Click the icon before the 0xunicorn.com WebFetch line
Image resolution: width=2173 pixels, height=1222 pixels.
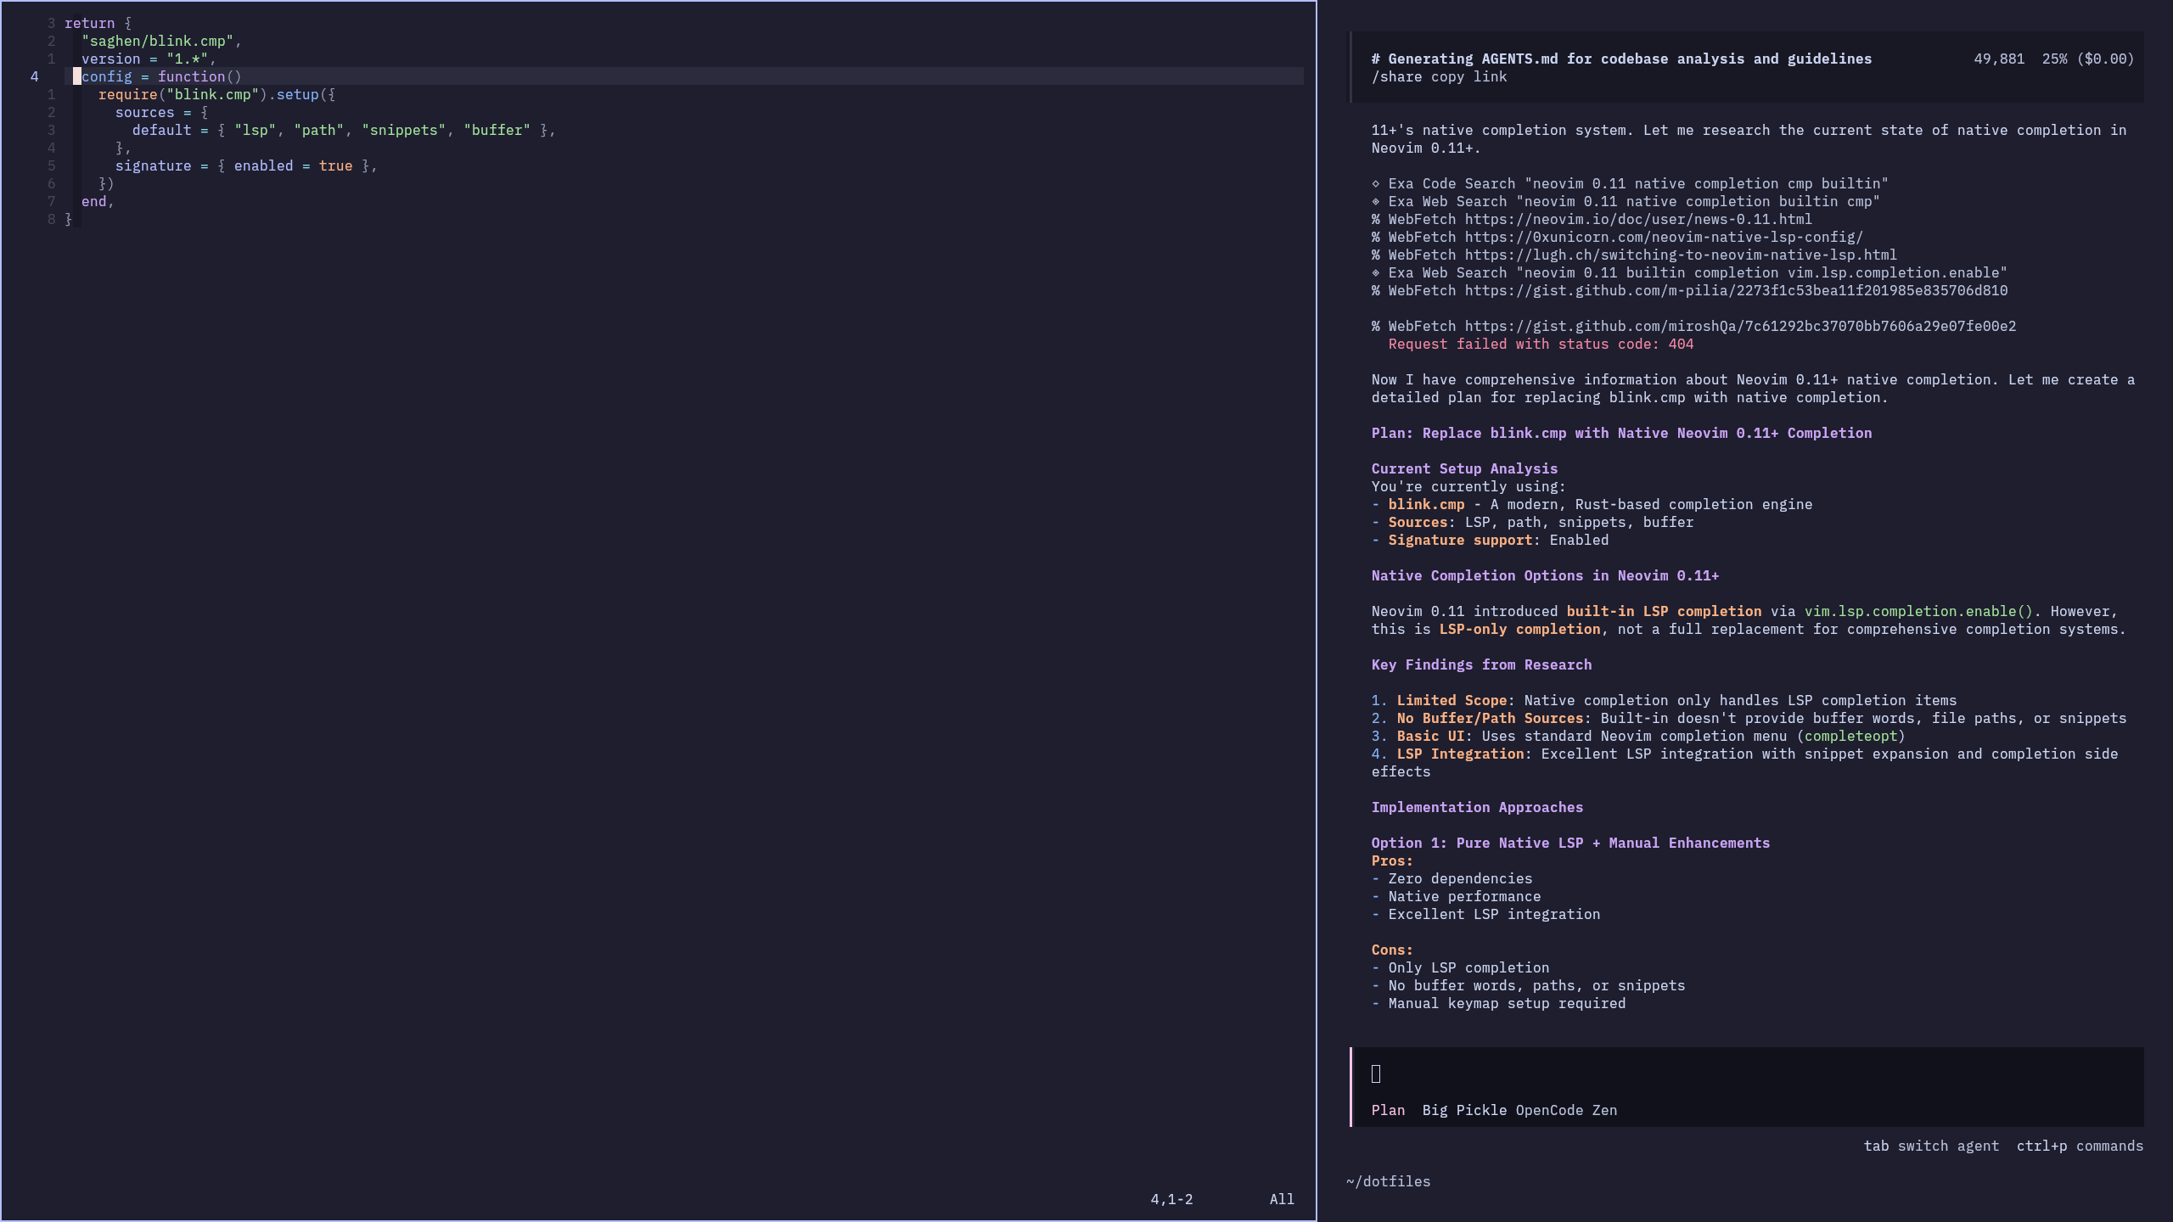pyautogui.click(x=1376, y=238)
